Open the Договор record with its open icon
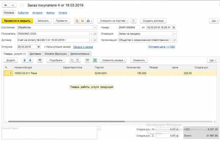This screenshot has height=141, width=220. [95, 40]
